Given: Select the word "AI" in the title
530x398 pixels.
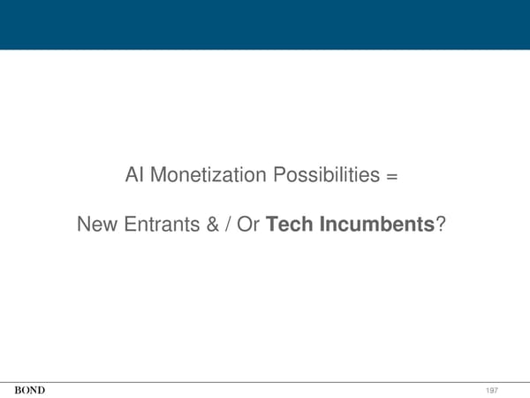Looking at the screenshot, I should click(135, 177).
